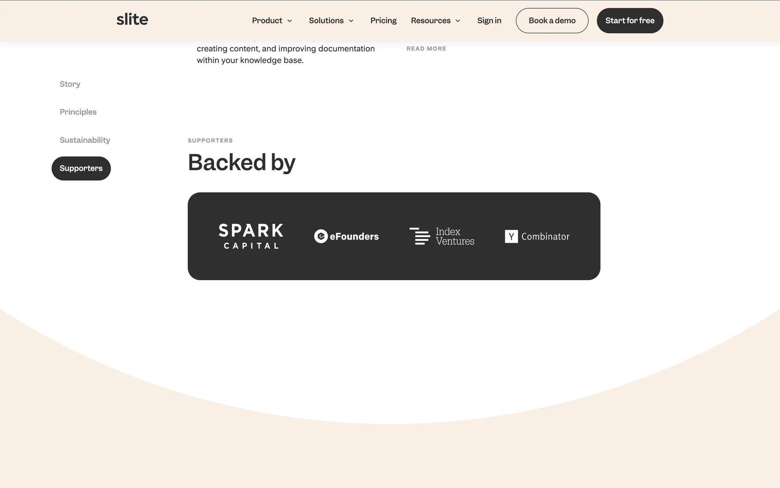The width and height of the screenshot is (780, 488).
Task: Expand the Solutions dropdown chevron
Action: [351, 21]
